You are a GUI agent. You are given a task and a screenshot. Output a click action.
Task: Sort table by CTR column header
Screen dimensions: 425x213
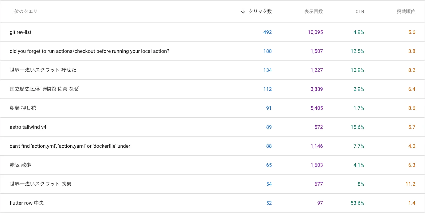tap(360, 12)
